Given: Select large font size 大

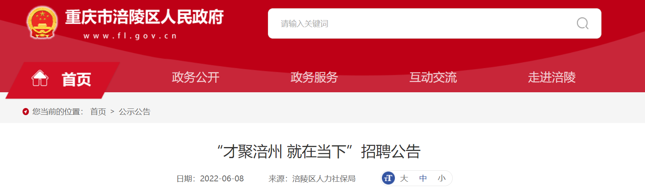Looking at the screenshot, I should point(404,179).
